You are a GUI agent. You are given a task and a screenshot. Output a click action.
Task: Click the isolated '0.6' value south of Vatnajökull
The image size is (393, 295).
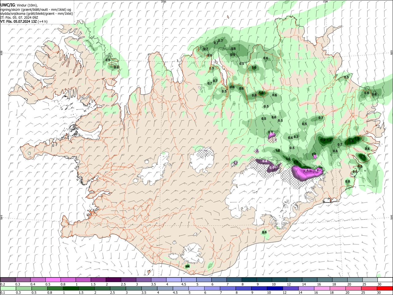(x=264, y=232)
